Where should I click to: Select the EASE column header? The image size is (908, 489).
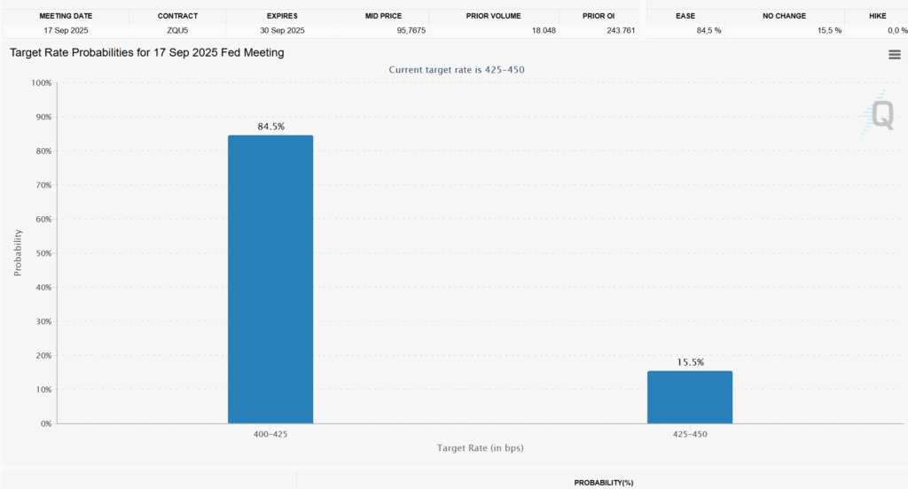685,16
